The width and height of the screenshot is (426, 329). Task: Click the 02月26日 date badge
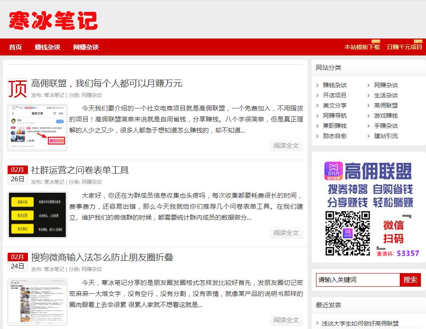(x=17, y=174)
